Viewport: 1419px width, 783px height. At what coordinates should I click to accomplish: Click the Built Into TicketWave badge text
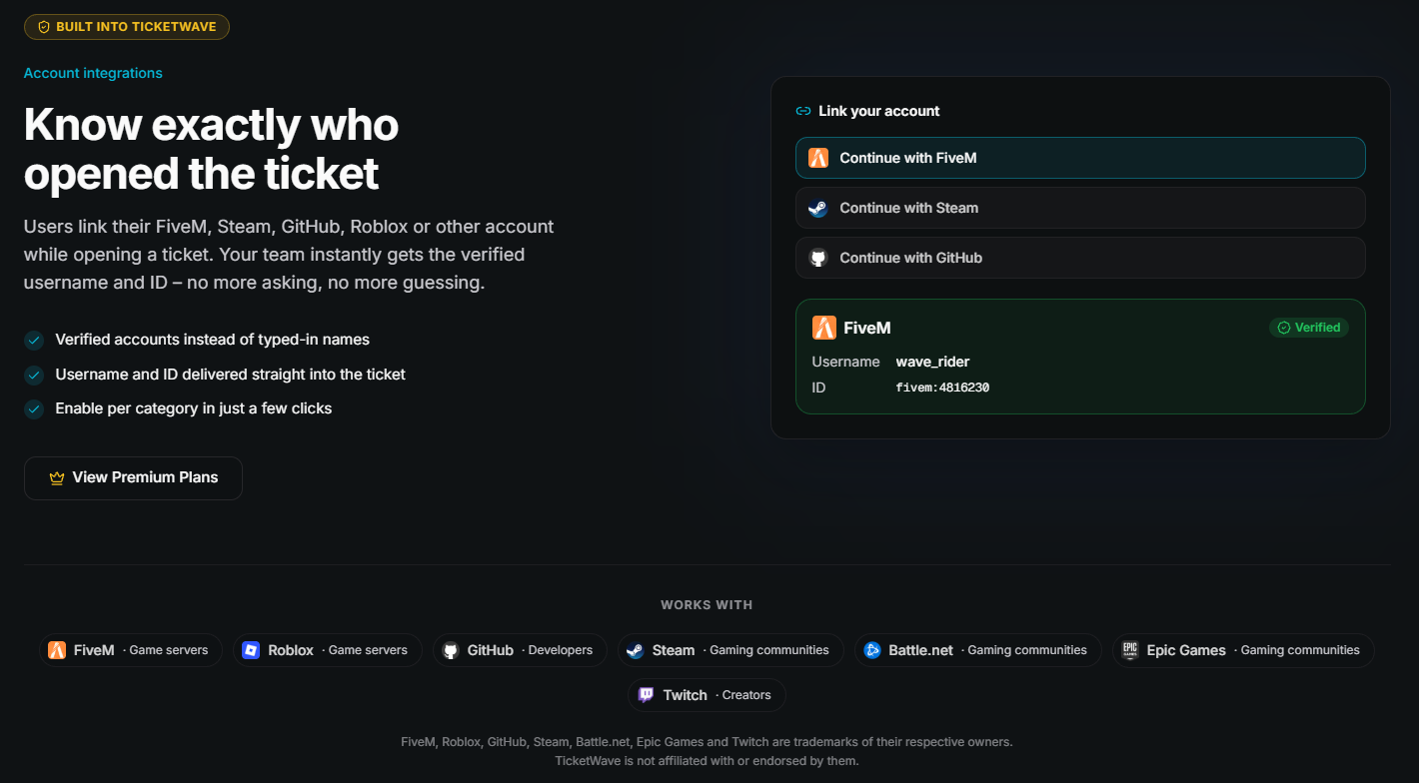[136, 27]
